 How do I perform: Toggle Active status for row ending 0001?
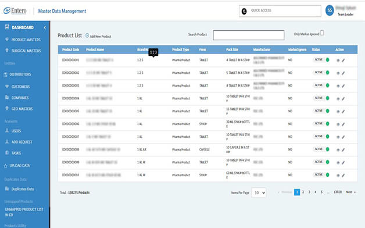pyautogui.click(x=321, y=60)
